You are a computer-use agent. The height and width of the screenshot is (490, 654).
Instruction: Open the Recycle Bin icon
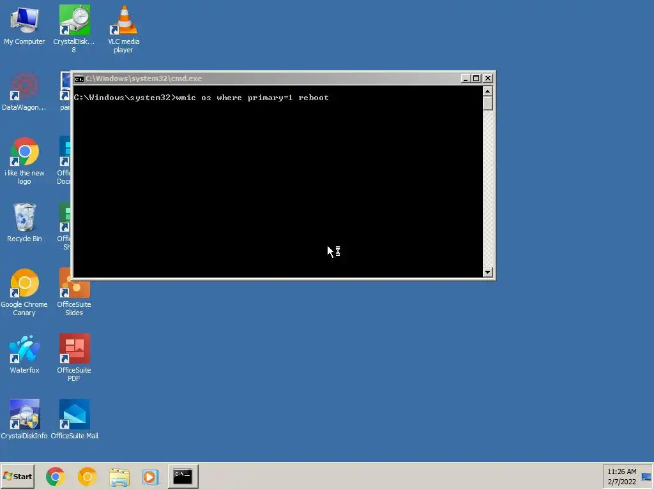click(24, 223)
